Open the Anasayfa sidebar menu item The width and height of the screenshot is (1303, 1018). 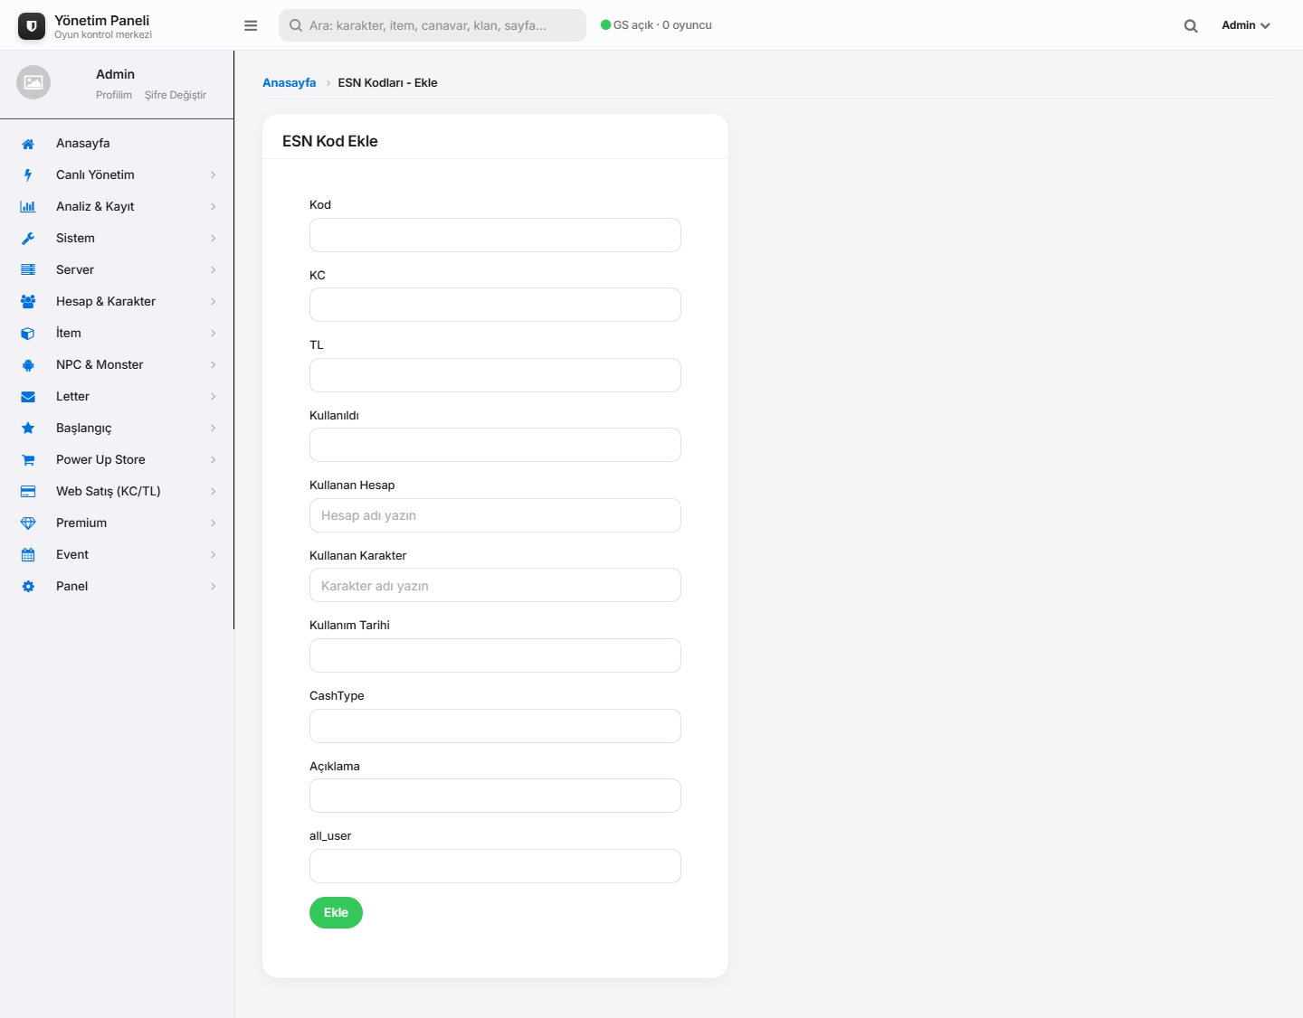tap(117, 144)
